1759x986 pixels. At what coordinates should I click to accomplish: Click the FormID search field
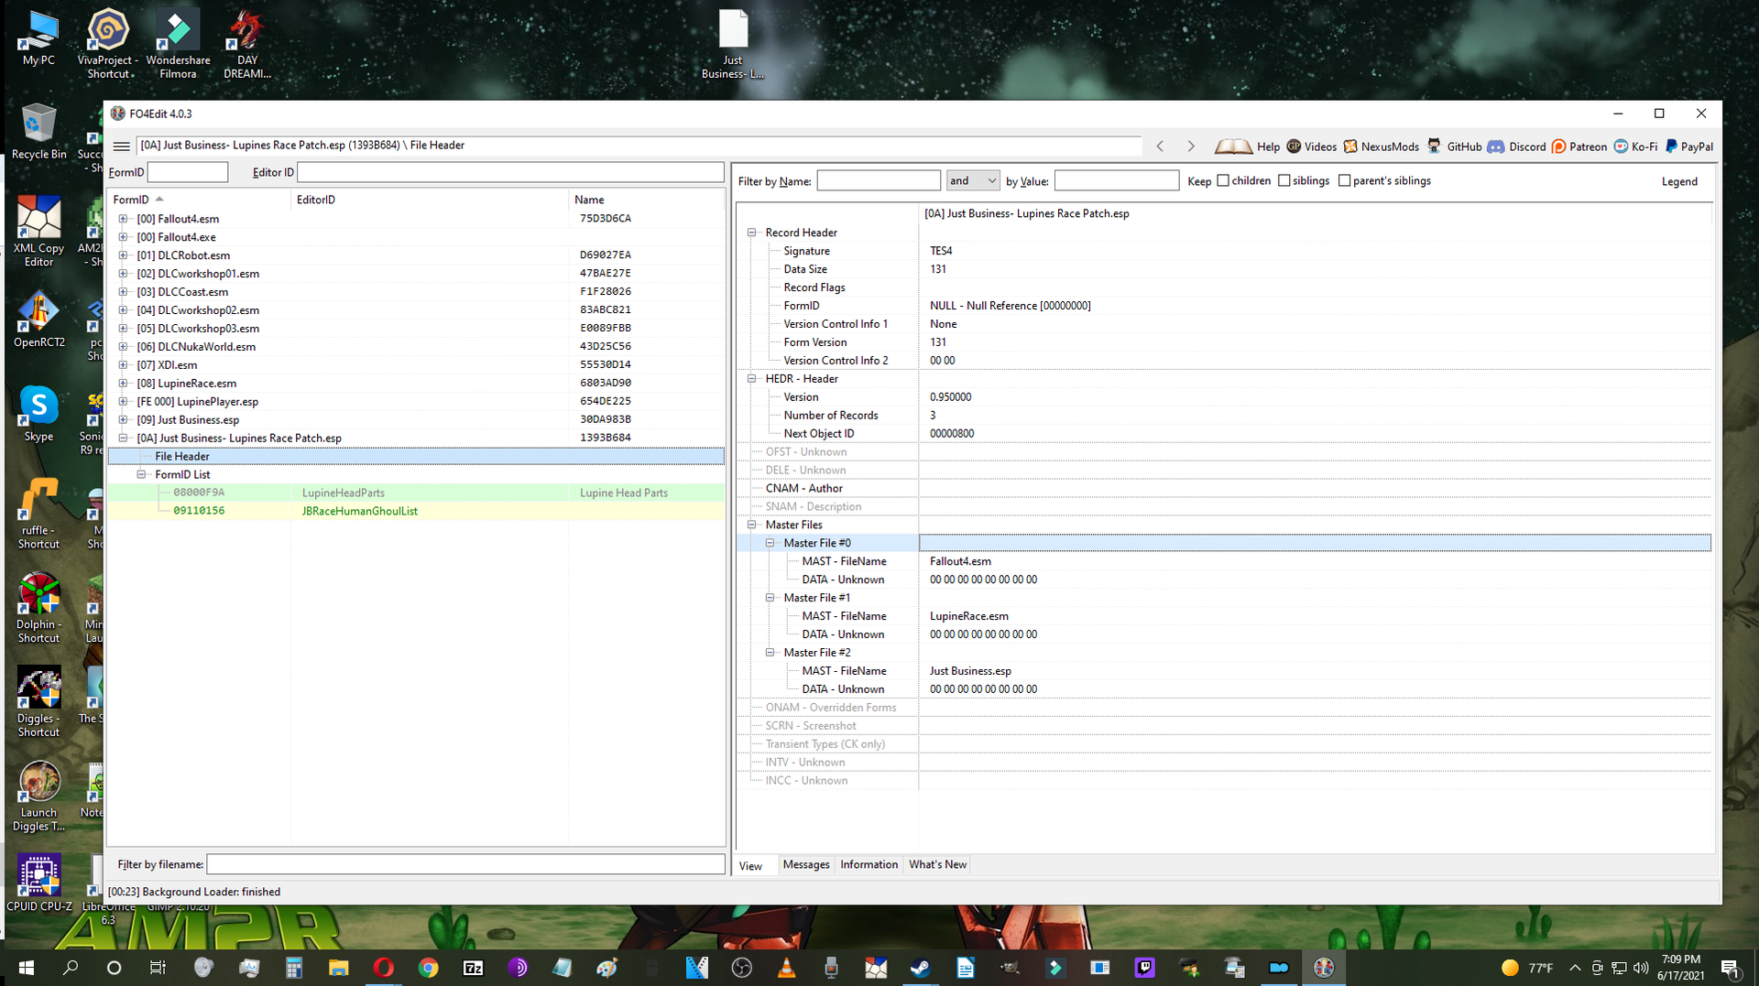188,172
